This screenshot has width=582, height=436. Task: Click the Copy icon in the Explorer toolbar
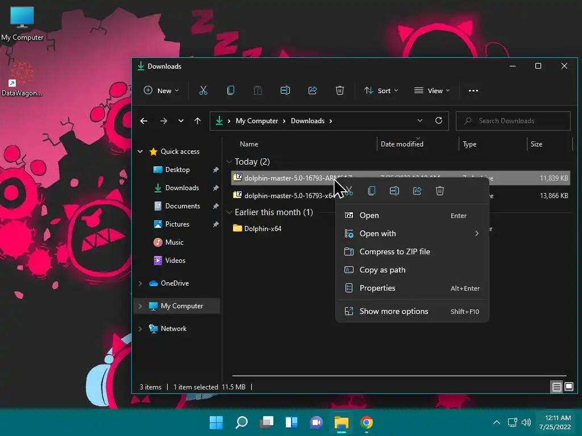pyautogui.click(x=231, y=90)
